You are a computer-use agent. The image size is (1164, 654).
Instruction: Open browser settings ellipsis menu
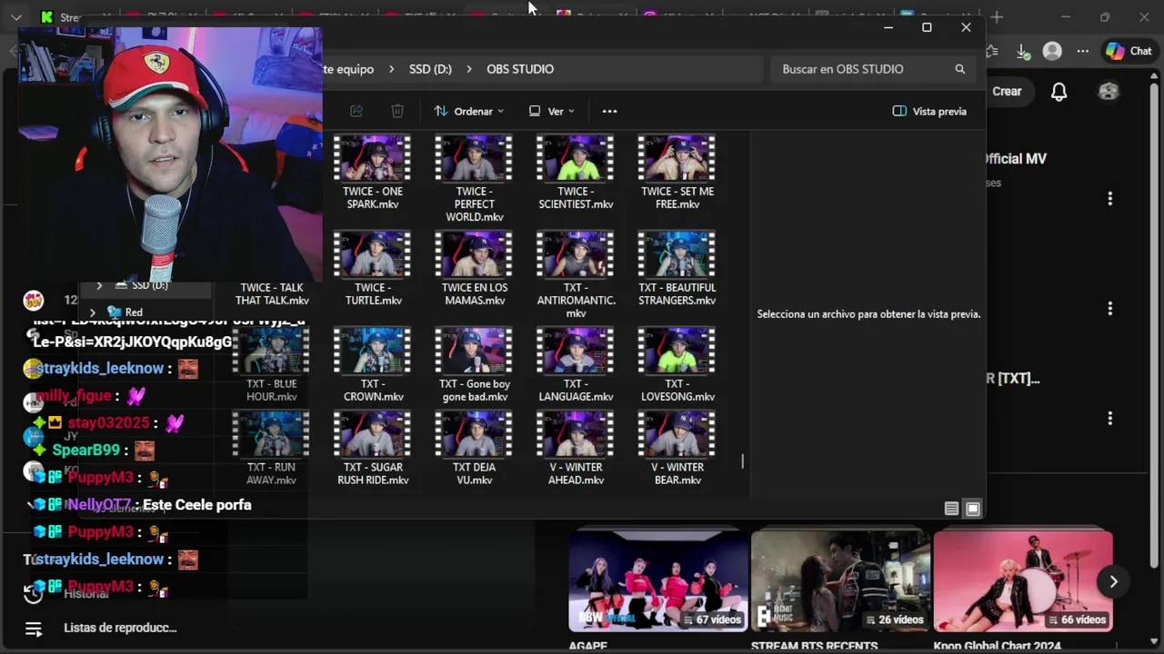[x=1082, y=52]
